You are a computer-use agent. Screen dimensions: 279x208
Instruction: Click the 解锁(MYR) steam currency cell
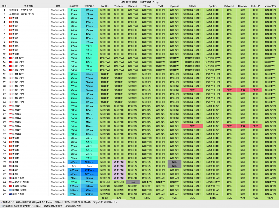[x=270, y=182]
